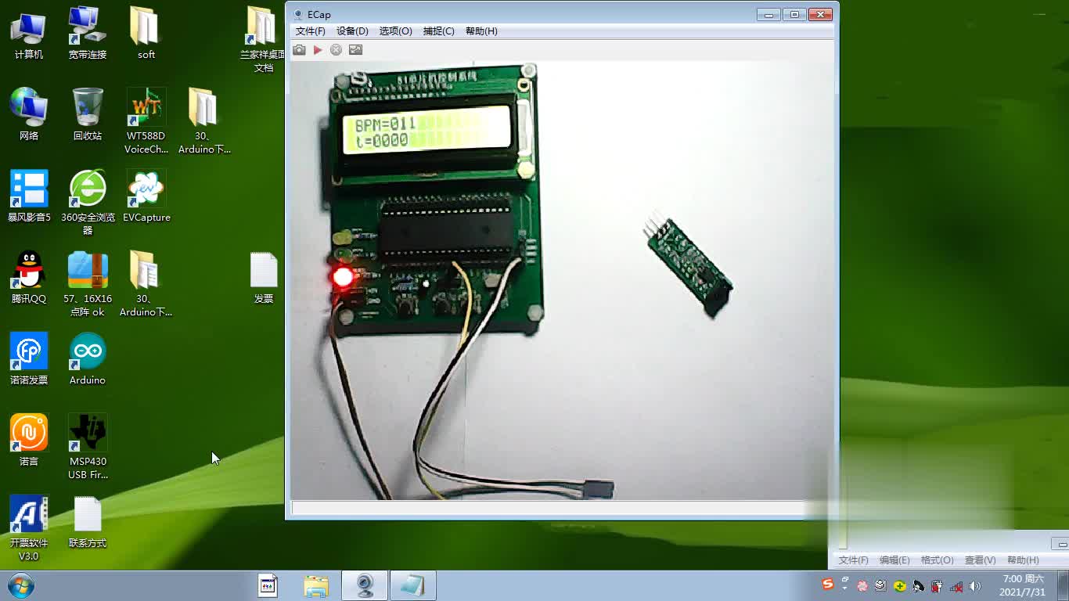Image resolution: width=1069 pixels, height=601 pixels.
Task: Click the ECap snapshot camera icon
Action: tap(299, 50)
